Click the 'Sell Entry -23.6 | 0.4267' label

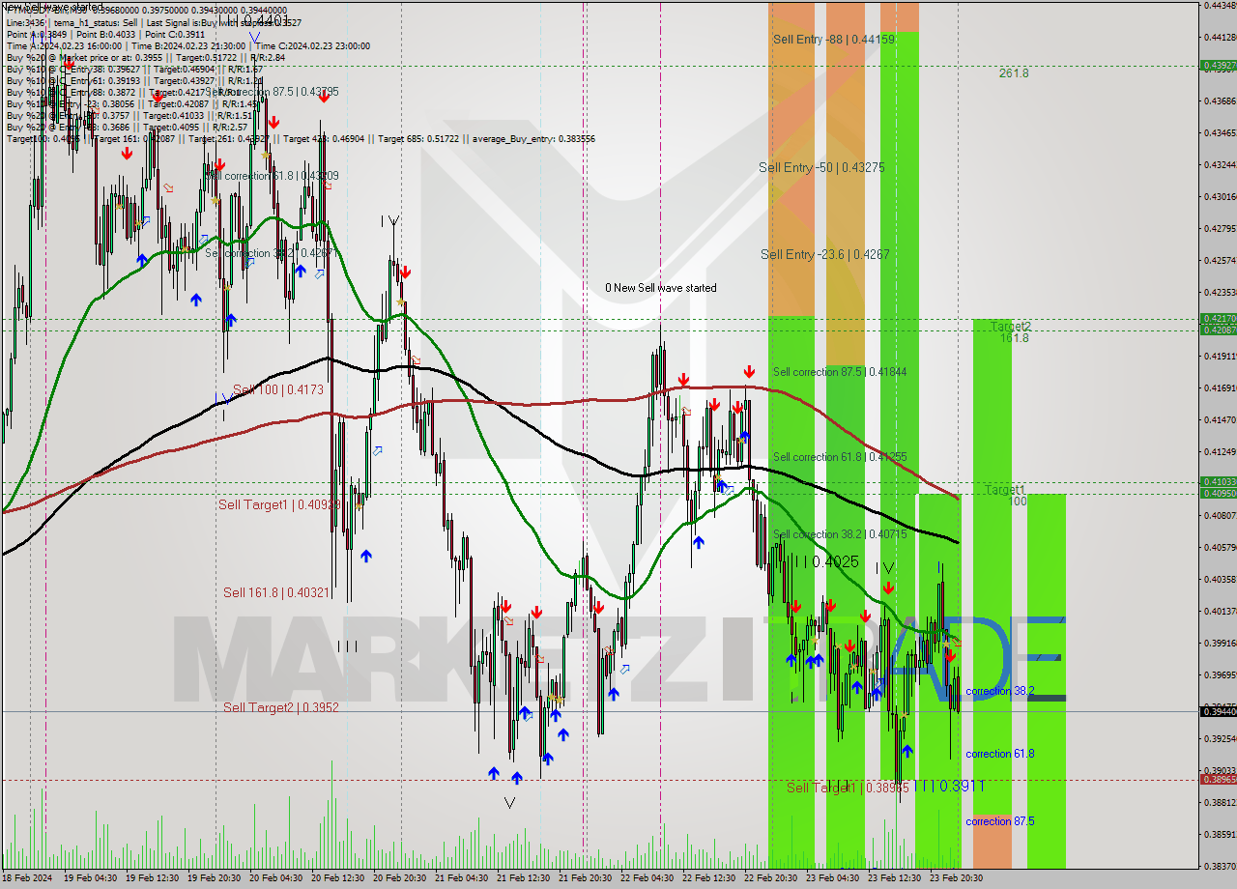825,254
